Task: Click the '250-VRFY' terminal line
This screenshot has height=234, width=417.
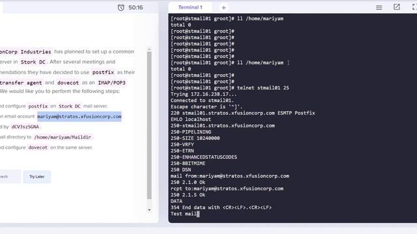Action: tap(182, 144)
